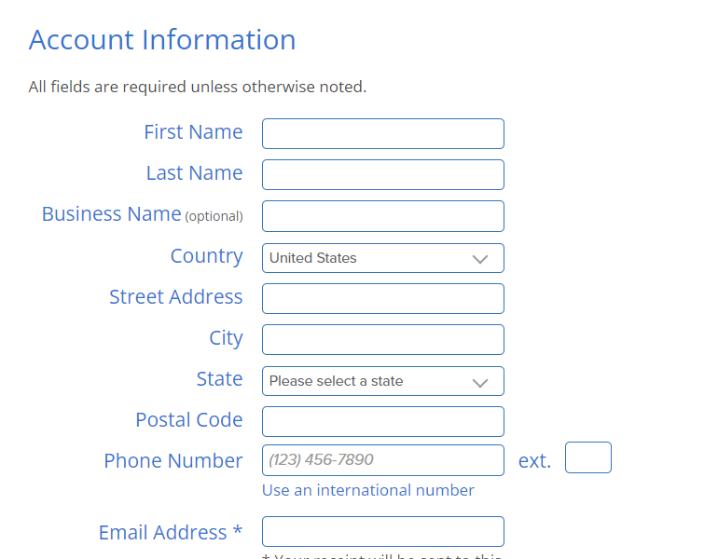Click the Phone Number field with placeholder

(x=383, y=460)
